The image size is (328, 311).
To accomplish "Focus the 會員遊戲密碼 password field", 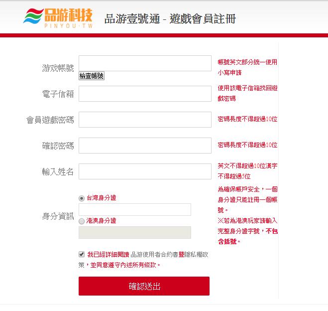I will [145, 120].
